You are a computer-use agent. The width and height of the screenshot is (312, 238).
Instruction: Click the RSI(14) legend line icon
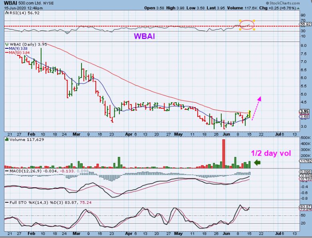7,13
